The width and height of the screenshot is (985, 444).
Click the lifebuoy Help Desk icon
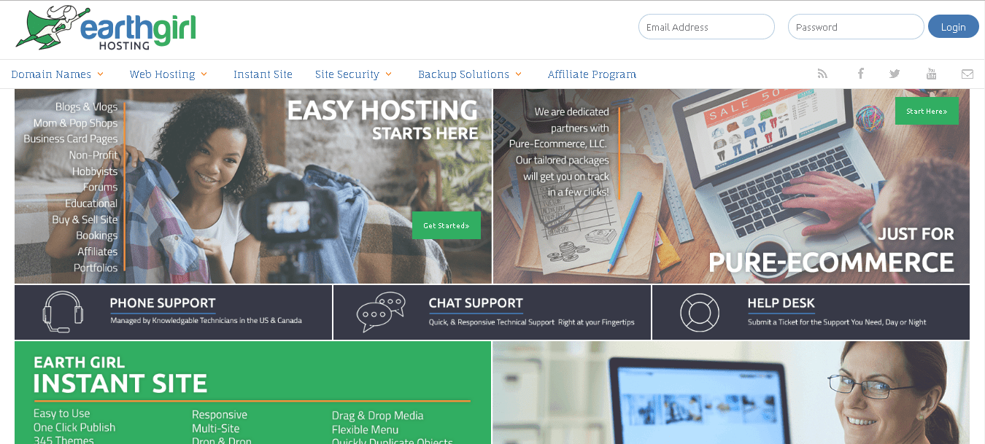point(700,312)
